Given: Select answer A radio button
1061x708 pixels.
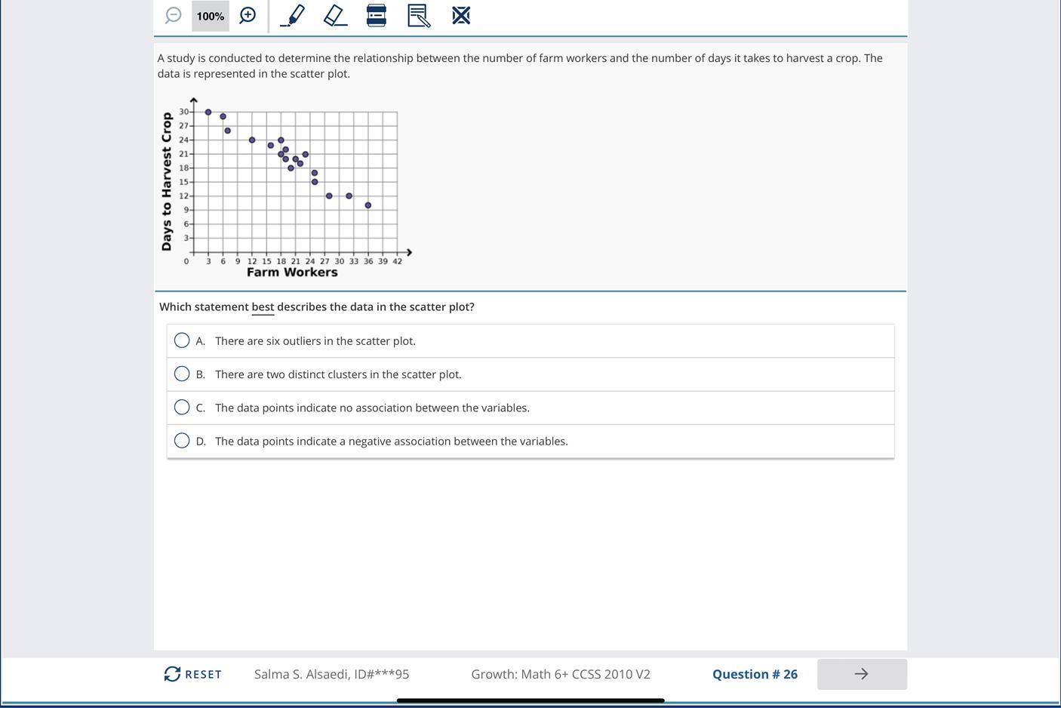Looking at the screenshot, I should tap(182, 340).
